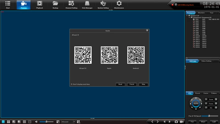Screen dimensions: 220x124
Task: Open Channel Setting
Action: pos(71,5)
